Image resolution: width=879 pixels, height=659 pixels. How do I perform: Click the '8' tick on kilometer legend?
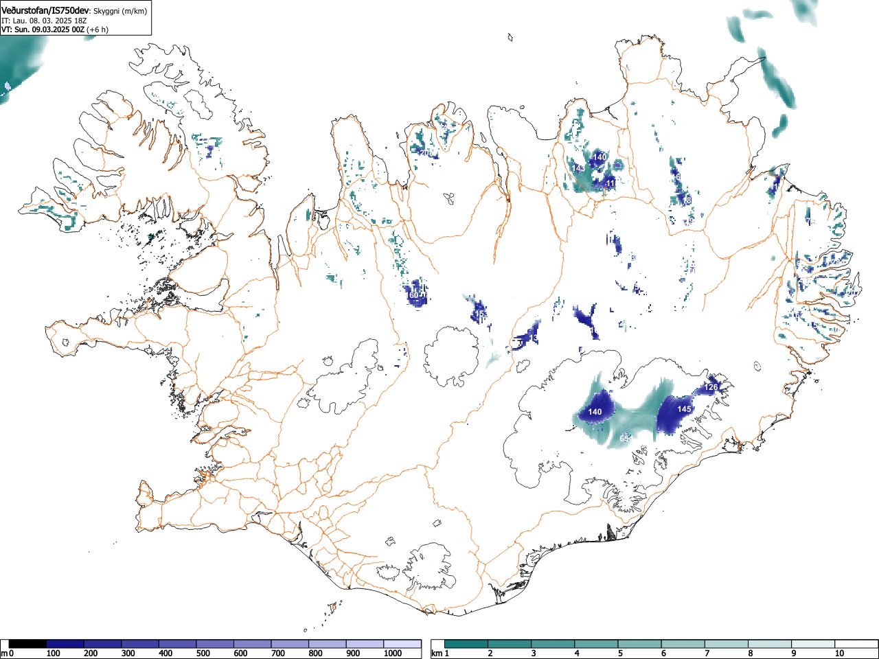pyautogui.click(x=750, y=654)
